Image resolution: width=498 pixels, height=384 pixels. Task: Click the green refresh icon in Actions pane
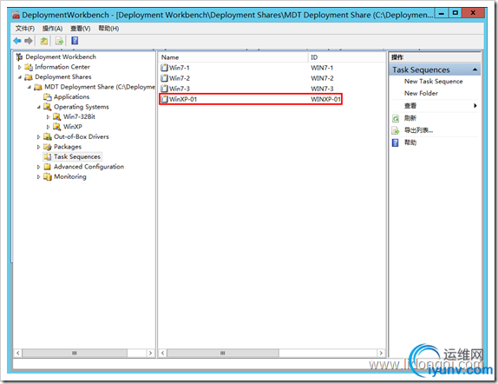pyautogui.click(x=396, y=119)
